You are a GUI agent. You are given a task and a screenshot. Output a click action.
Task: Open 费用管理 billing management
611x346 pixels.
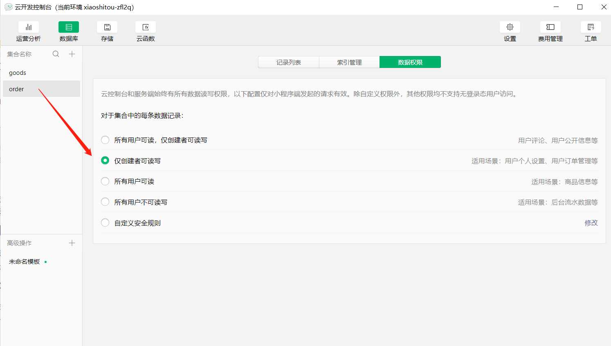tap(550, 32)
